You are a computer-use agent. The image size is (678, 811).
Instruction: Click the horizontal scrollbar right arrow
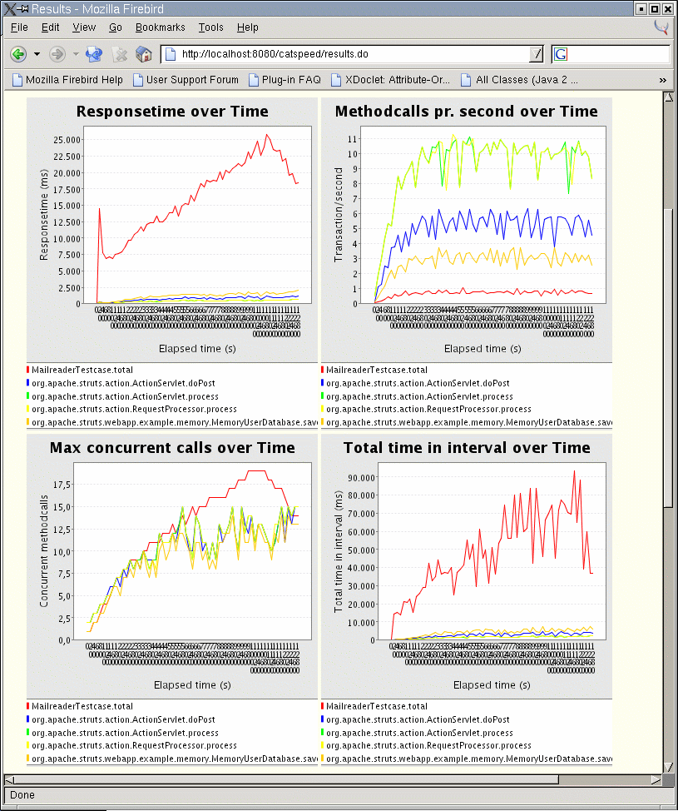655,780
